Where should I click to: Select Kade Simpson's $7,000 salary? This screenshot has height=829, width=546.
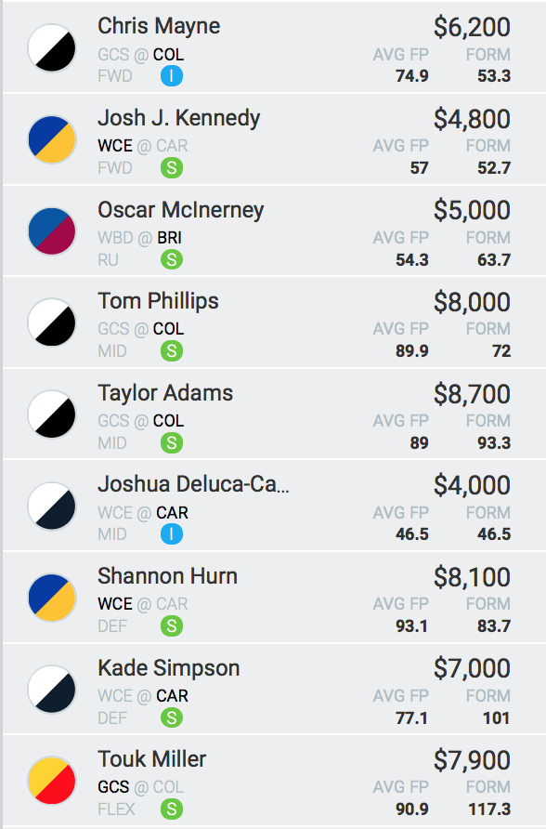click(472, 668)
